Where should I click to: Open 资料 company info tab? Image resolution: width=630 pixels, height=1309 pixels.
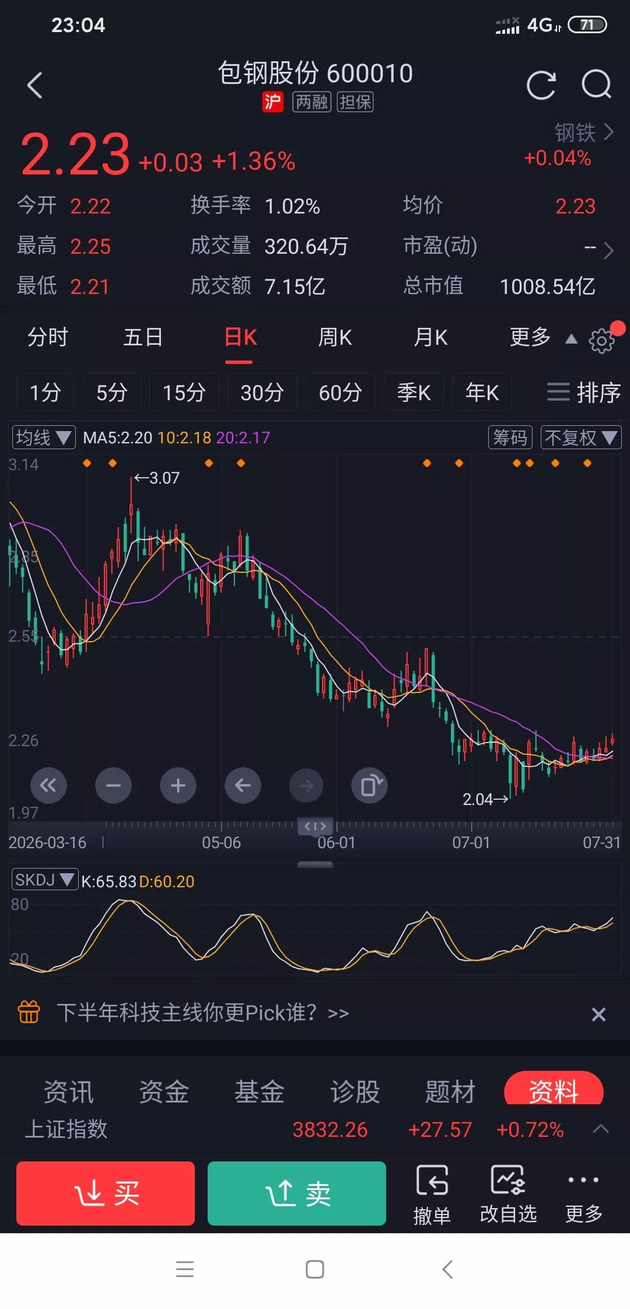pos(554,1088)
